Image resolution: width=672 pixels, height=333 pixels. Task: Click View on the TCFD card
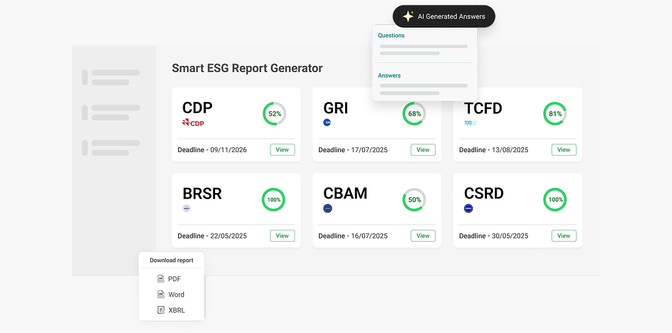[564, 150]
